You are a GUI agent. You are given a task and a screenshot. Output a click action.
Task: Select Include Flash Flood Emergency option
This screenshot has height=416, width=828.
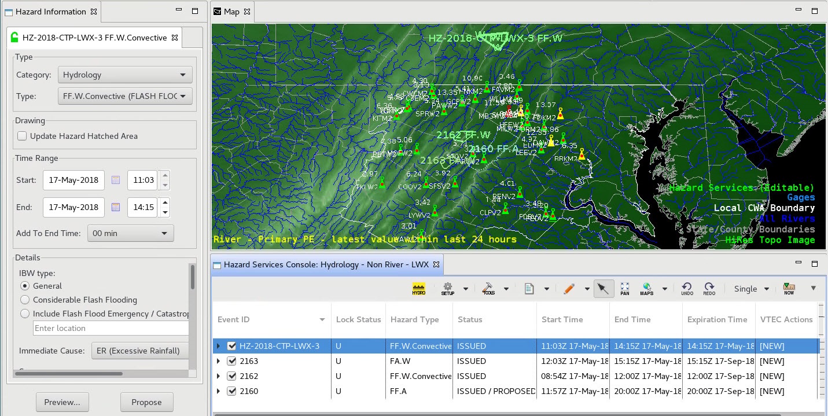[25, 314]
